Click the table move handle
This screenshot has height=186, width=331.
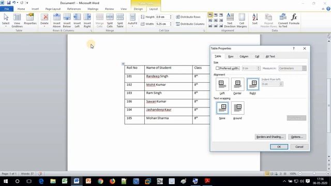pyautogui.click(x=123, y=64)
